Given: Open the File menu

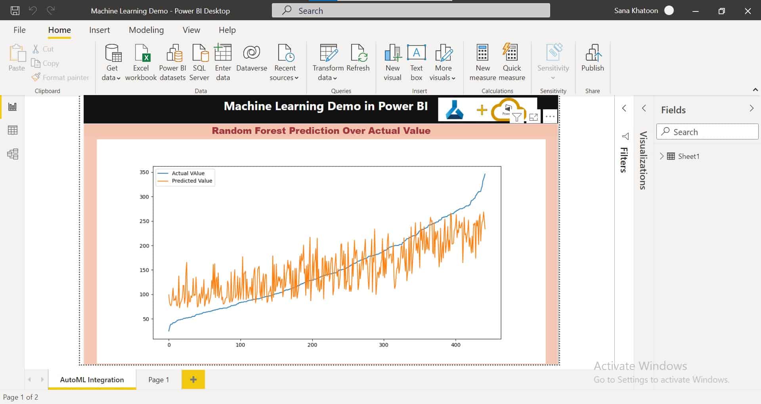Looking at the screenshot, I should 19,30.
